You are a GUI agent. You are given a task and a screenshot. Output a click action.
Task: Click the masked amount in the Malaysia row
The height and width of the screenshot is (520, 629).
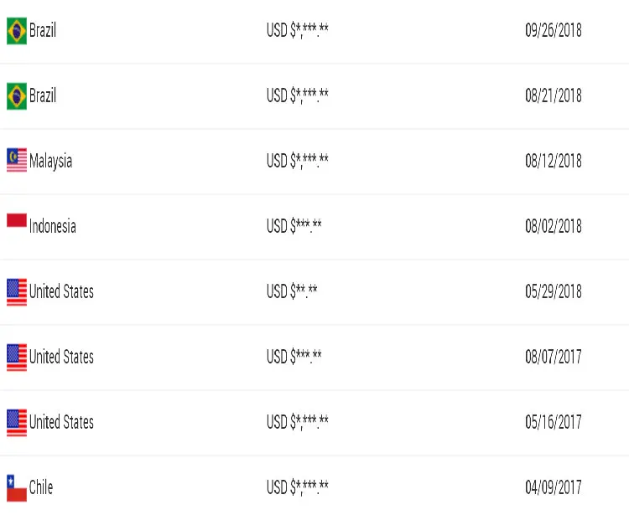298,161
